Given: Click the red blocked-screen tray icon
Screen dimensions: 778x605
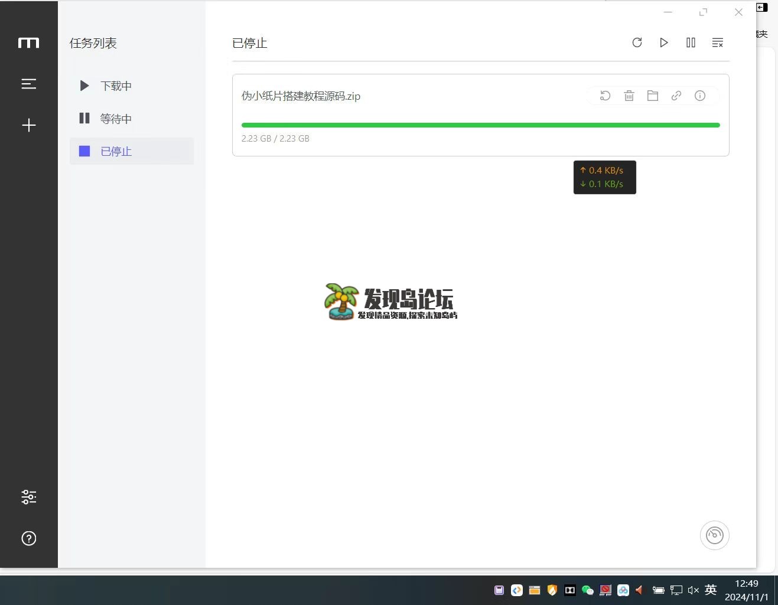Looking at the screenshot, I should [x=606, y=590].
